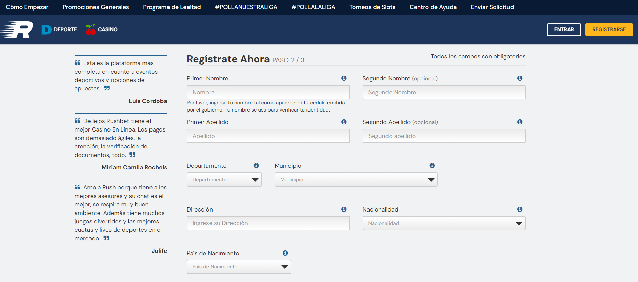Click the Rushbet R logo

point(17,29)
